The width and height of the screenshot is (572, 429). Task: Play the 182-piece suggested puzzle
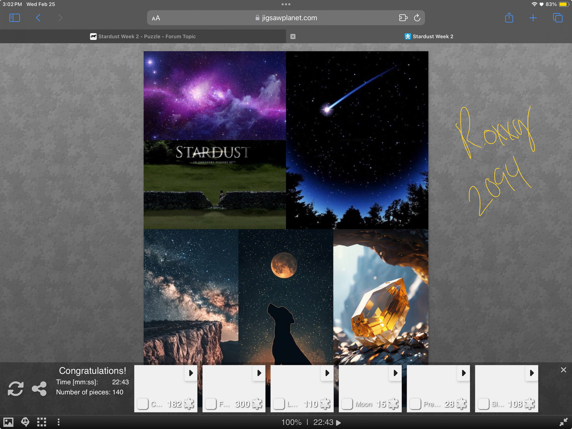(191, 373)
